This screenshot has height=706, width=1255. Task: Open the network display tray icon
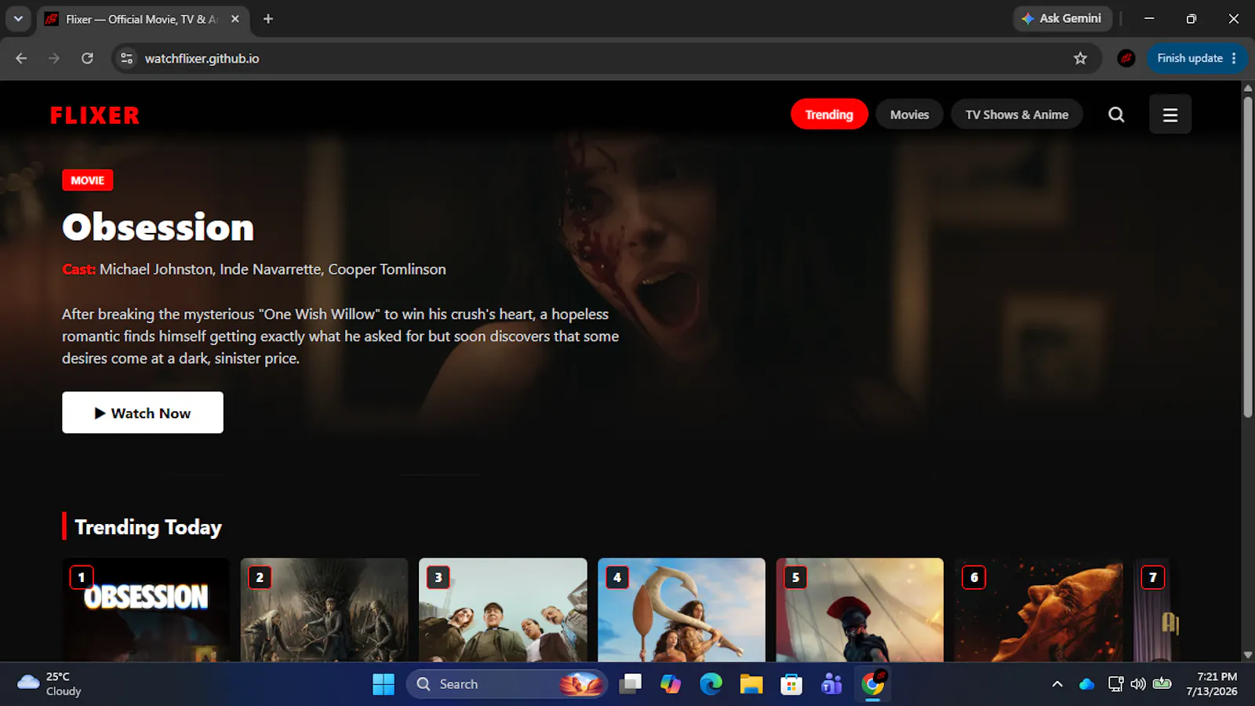(1115, 684)
